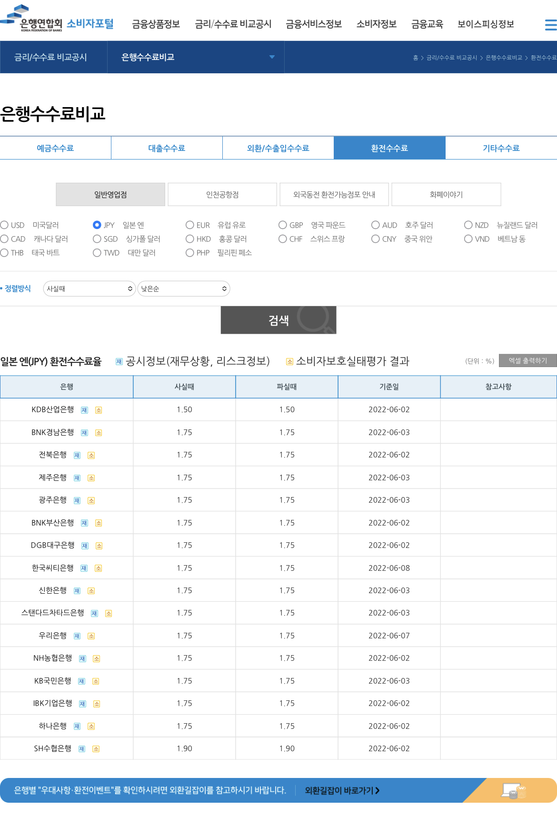The width and height of the screenshot is (557, 827).
Task: Click the 엑셀 출력하기 button
Action: 528,361
